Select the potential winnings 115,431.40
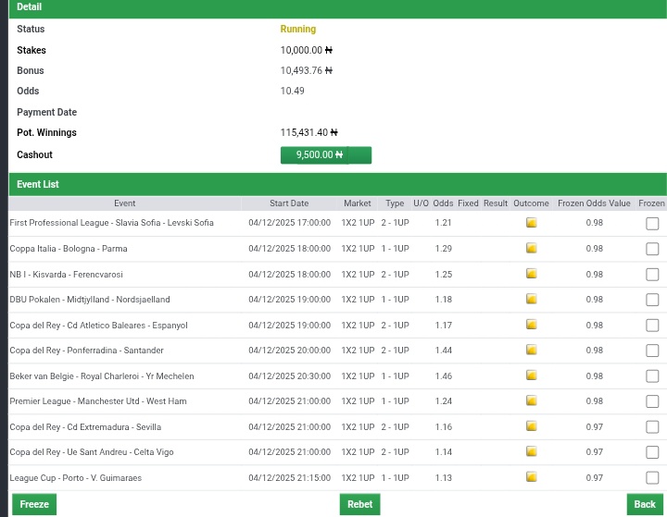667x517 pixels. coord(308,132)
